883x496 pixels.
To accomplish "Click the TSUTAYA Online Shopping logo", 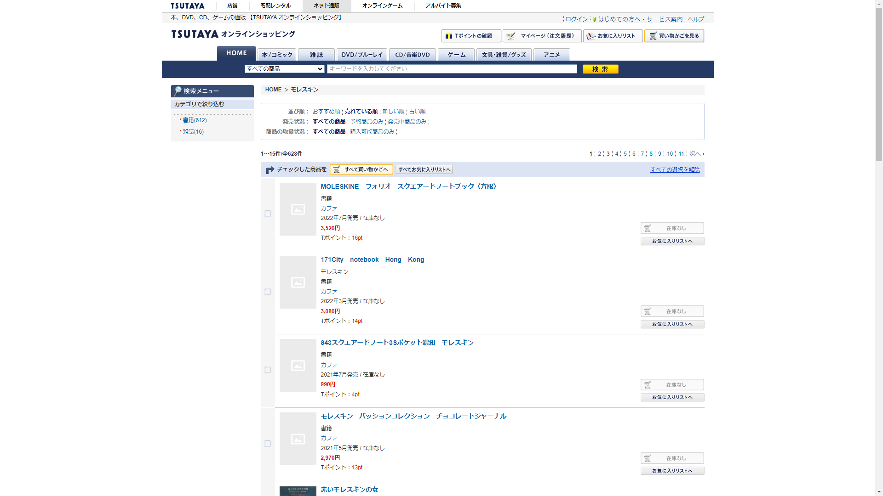I will pyautogui.click(x=233, y=34).
